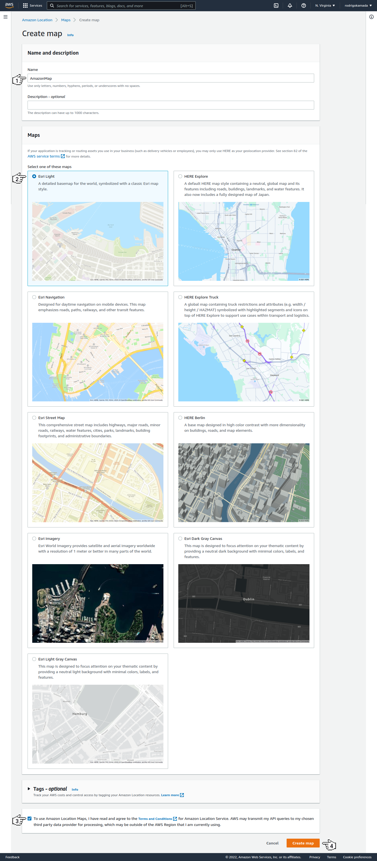Click the Light Gray Canvas Hamburg preview
Image resolution: width=377 pixels, height=861 pixels.
click(98, 724)
